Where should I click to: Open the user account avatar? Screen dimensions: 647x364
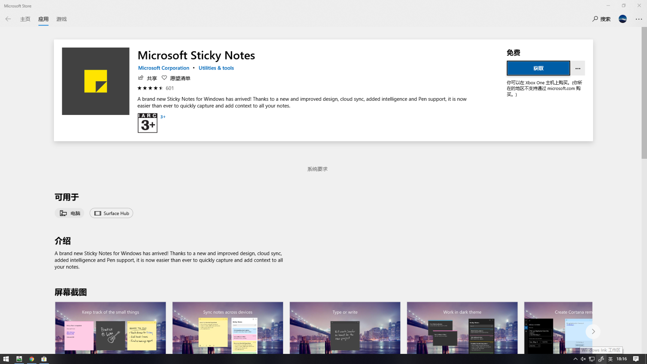(623, 19)
